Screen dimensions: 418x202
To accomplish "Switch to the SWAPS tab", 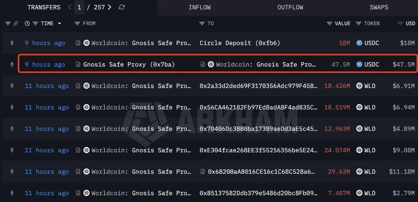I will [x=379, y=8].
